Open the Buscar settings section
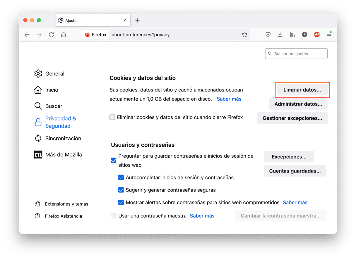Screen dimensions: 356x259 pyautogui.click(x=48, y=106)
